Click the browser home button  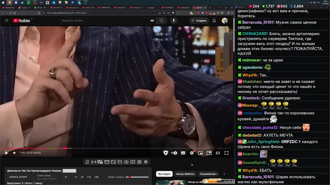pos(15,13)
